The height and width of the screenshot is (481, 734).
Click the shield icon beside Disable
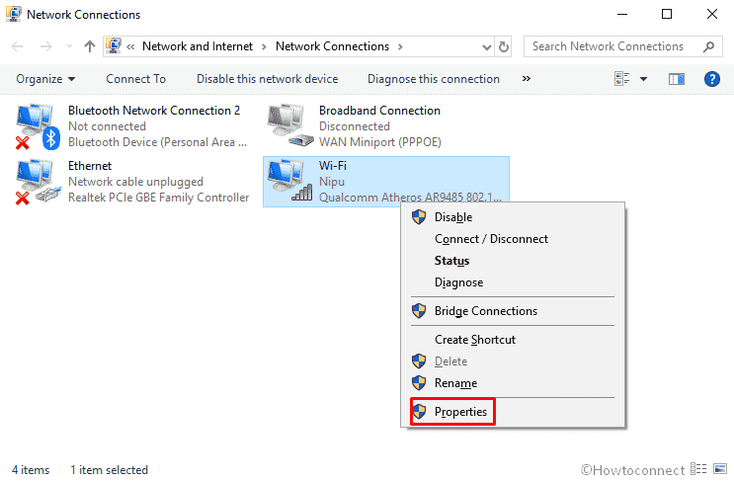tap(419, 217)
